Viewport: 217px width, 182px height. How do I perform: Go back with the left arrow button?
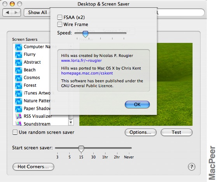7,12
